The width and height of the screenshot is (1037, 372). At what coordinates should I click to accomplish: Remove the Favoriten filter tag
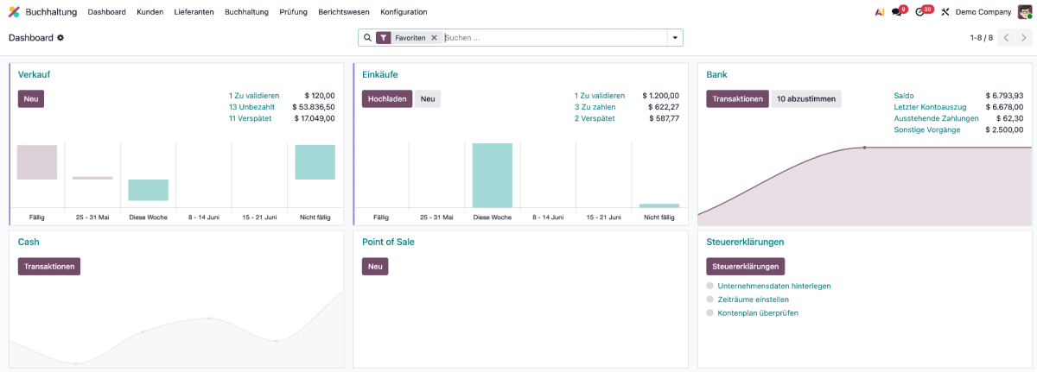[x=434, y=38]
